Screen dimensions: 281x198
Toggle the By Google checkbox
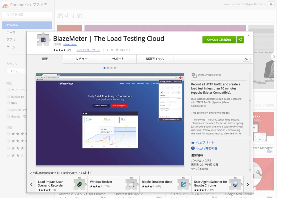(x=8, y=96)
